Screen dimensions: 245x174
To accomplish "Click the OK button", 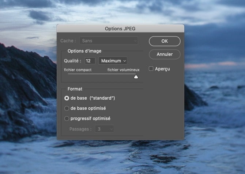I will click(x=165, y=41).
